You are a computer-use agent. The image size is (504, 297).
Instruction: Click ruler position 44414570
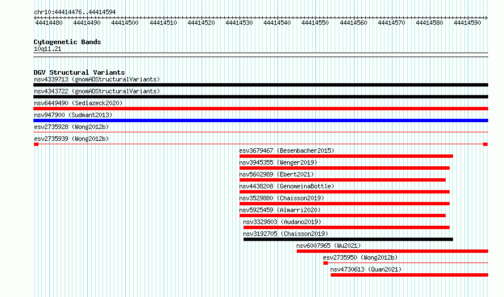coord(391,23)
